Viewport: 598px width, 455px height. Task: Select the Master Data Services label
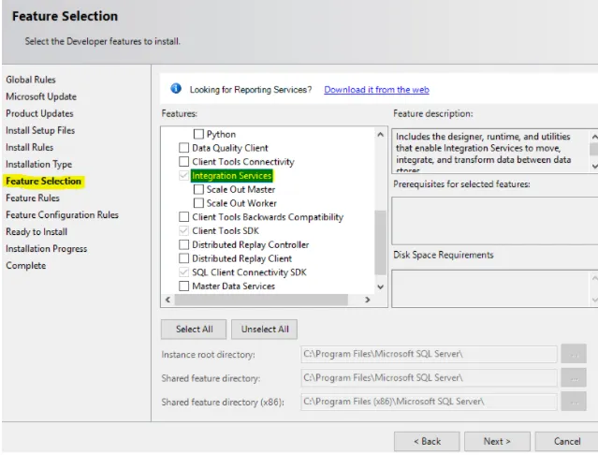233,286
